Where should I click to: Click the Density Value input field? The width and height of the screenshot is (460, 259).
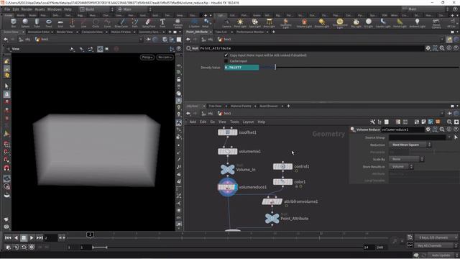241,68
